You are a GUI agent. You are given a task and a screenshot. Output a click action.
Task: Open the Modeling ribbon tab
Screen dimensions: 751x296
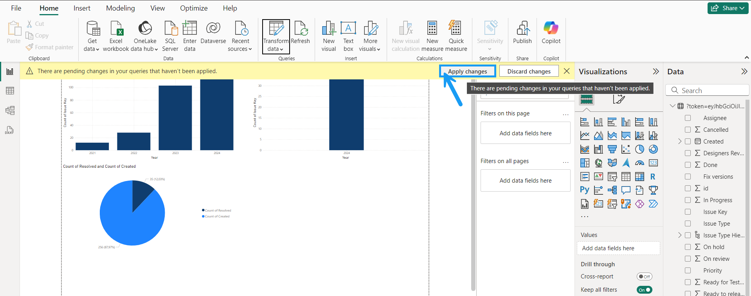pyautogui.click(x=120, y=8)
